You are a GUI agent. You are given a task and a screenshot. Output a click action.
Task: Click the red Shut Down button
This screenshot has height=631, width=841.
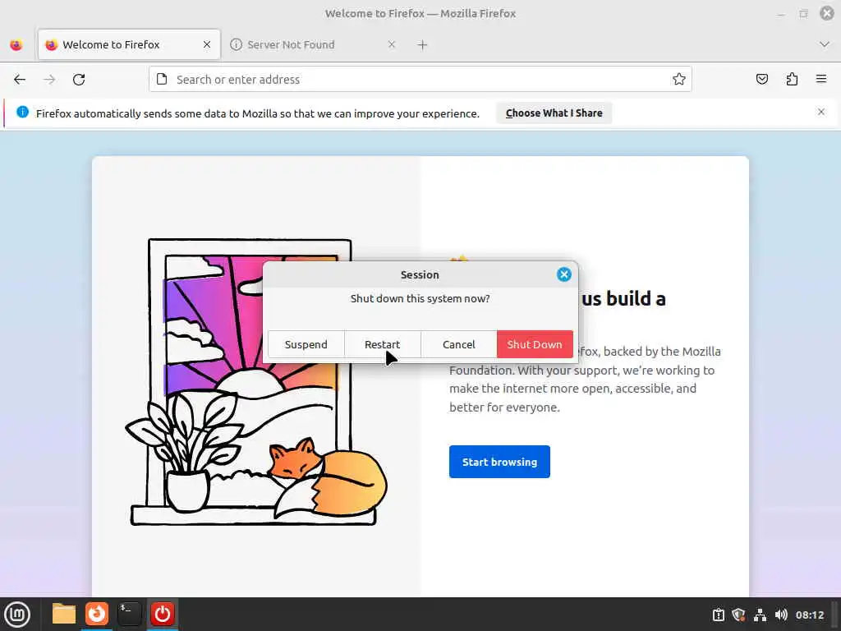pos(535,344)
